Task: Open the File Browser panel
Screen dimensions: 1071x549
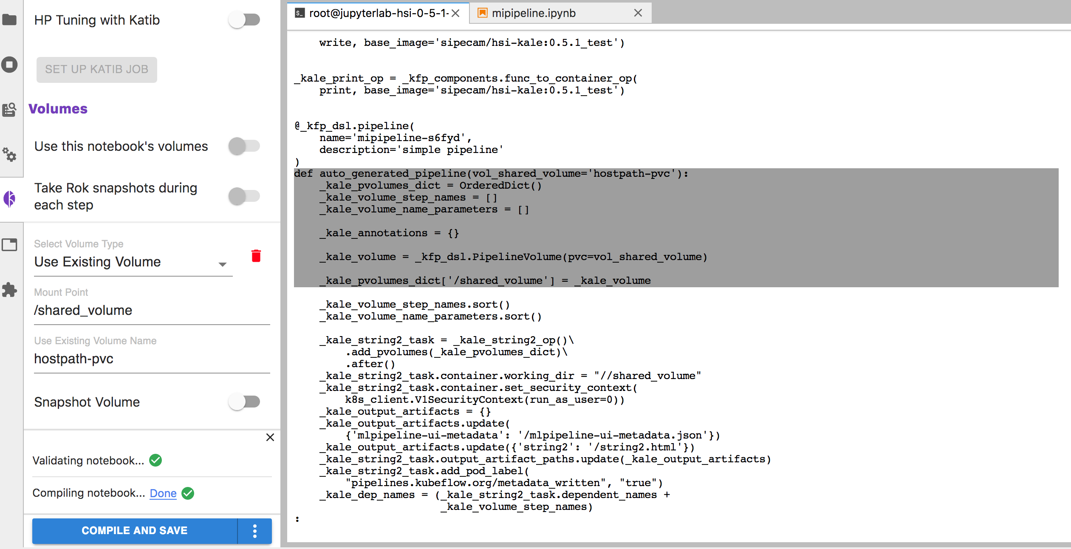Action: [9, 19]
